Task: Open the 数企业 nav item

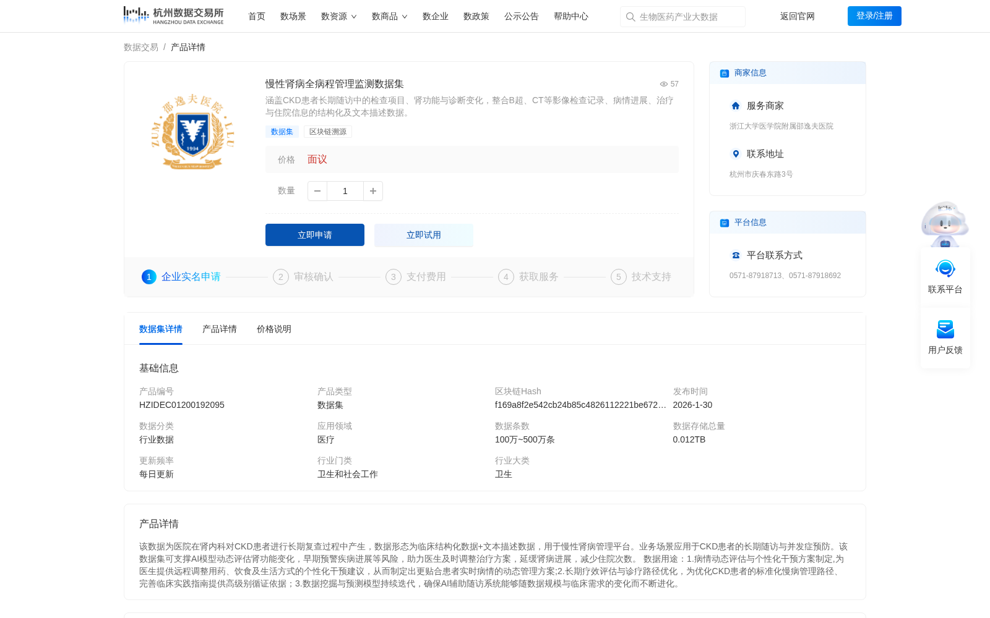Action: 436,17
